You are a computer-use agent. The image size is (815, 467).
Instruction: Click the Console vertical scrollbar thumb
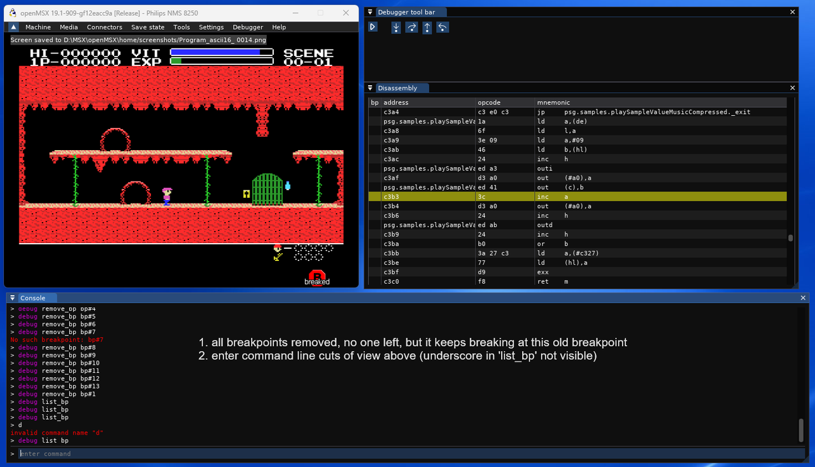click(801, 430)
